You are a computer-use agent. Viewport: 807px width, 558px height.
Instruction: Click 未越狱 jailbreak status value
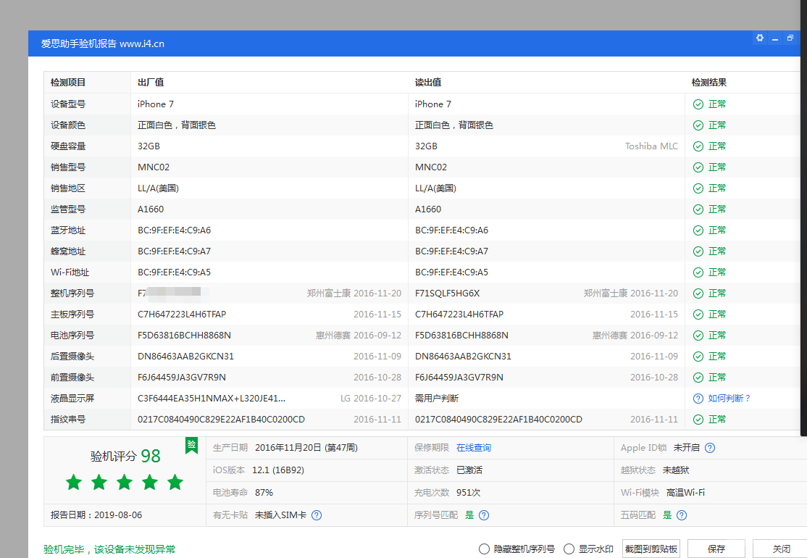click(x=676, y=470)
